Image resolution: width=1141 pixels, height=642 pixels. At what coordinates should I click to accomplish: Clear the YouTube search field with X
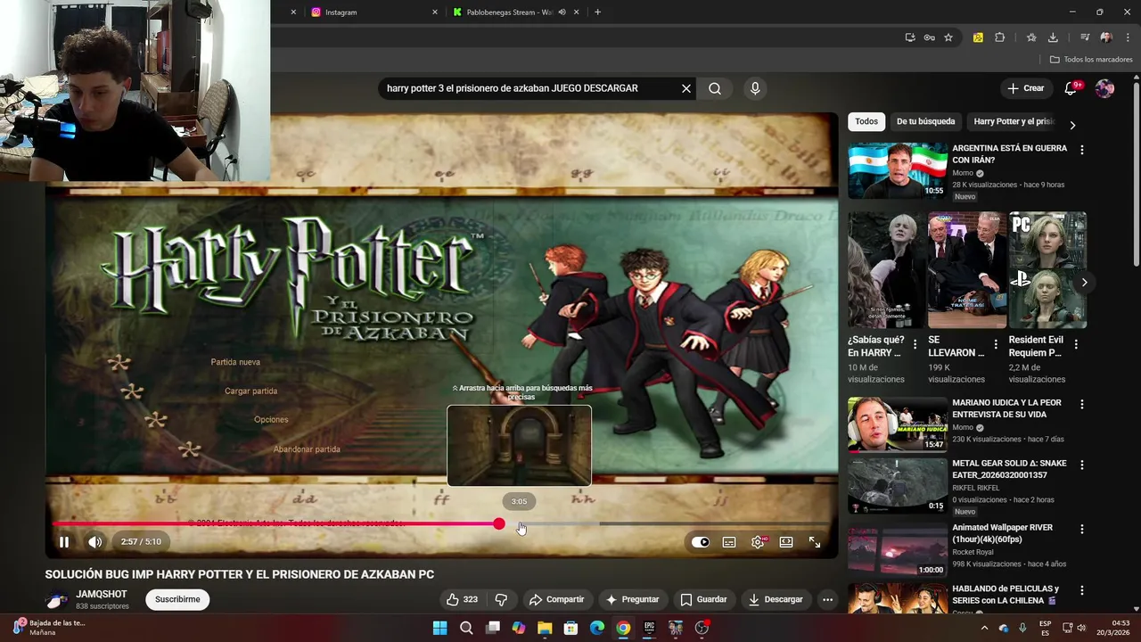pyautogui.click(x=686, y=88)
